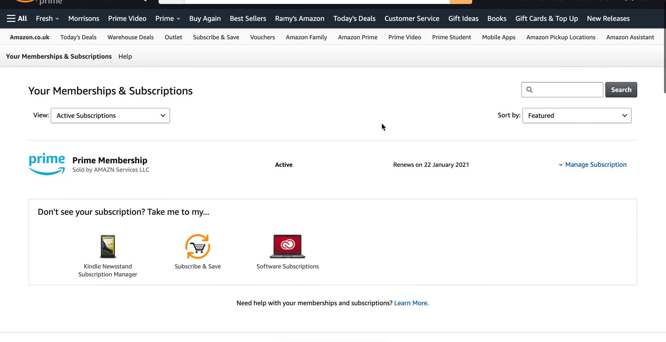Open Subscribe & Save in sub navigation
This screenshot has width=666, height=342.
coord(216,37)
